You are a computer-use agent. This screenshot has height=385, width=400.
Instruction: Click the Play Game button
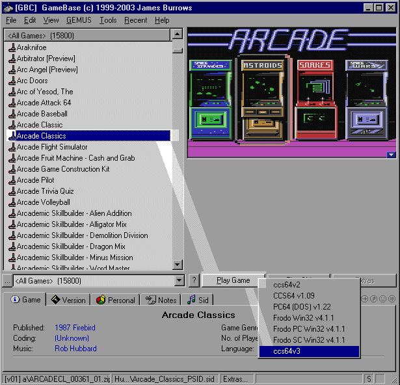click(x=233, y=280)
